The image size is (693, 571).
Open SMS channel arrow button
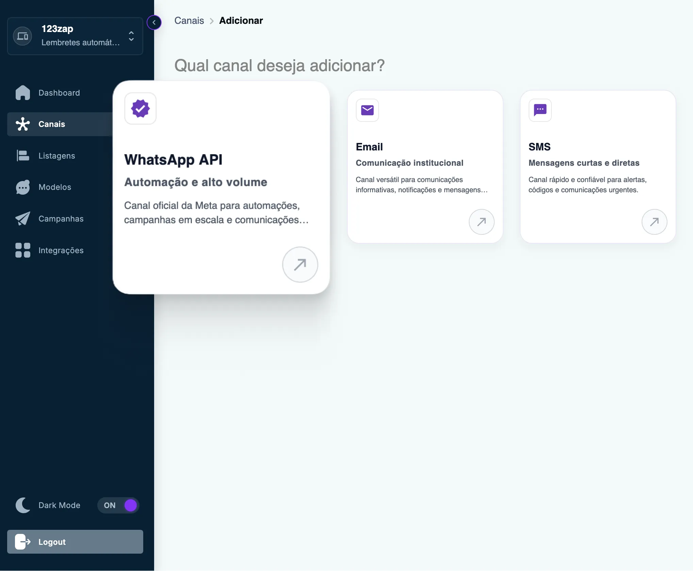click(654, 222)
